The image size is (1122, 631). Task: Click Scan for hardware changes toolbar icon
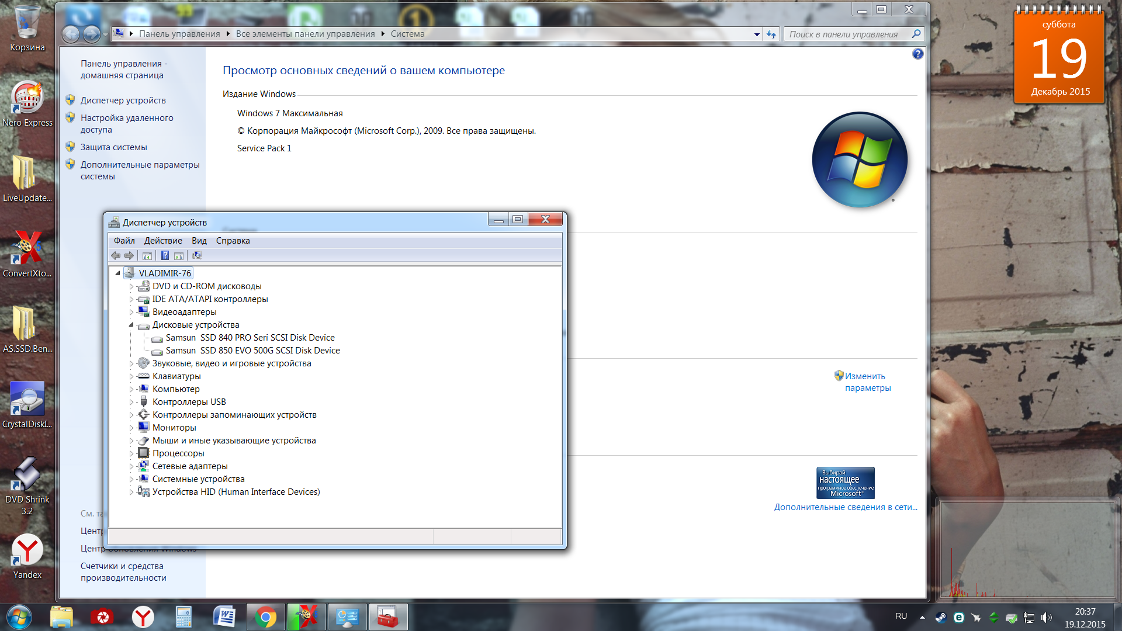(197, 255)
